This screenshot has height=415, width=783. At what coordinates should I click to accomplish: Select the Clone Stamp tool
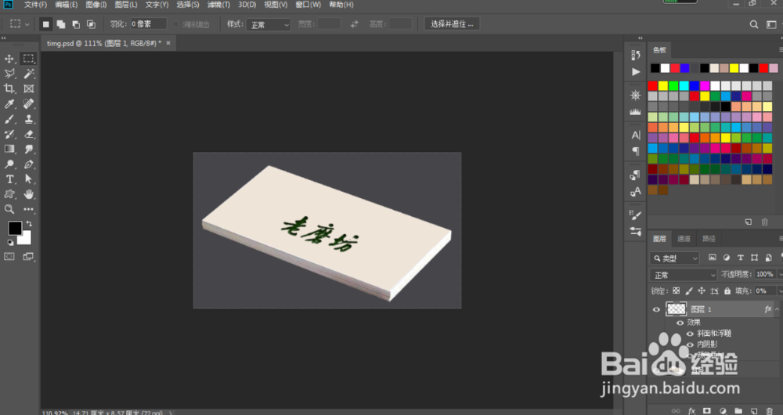pyautogui.click(x=28, y=119)
